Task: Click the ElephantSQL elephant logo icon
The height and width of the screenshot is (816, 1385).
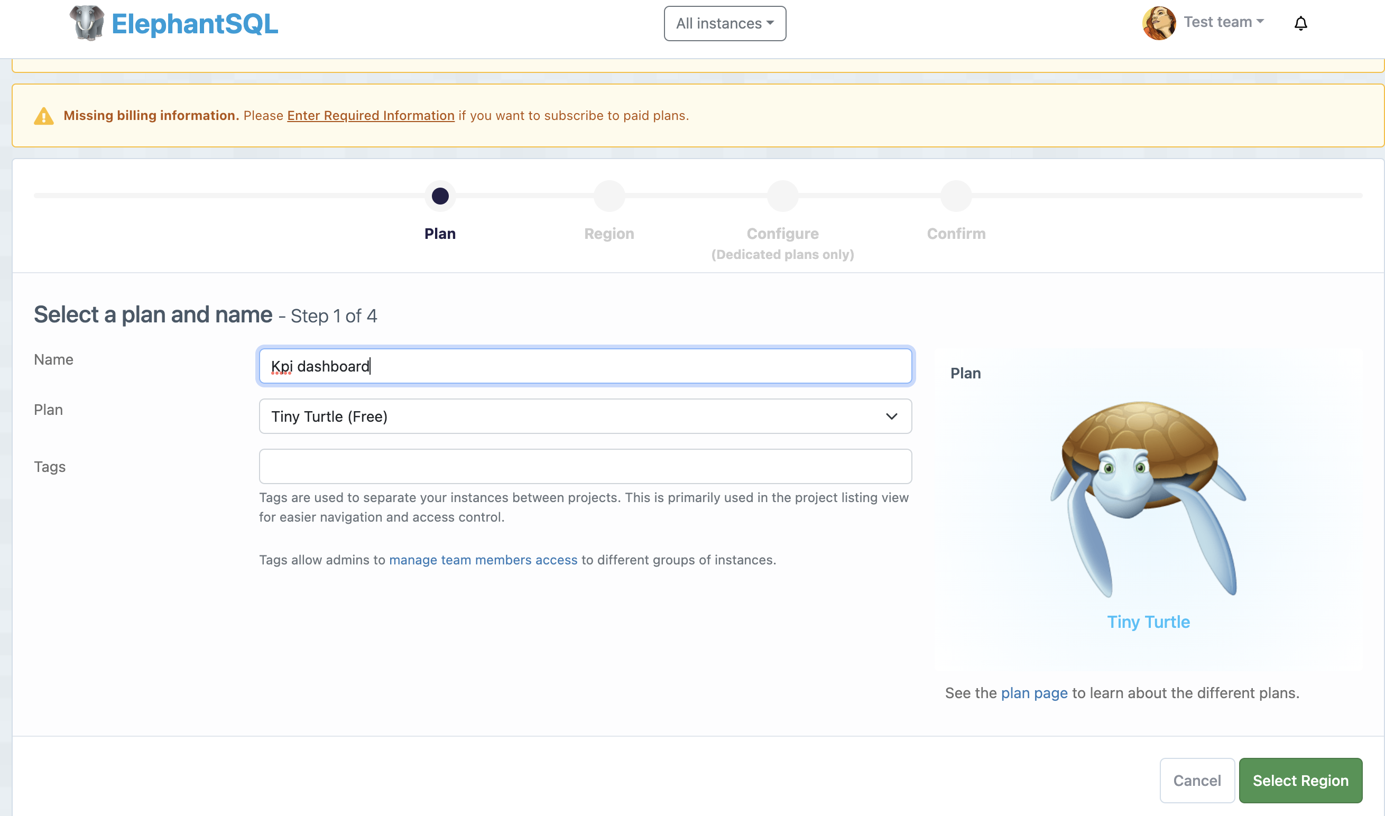Action: click(87, 23)
